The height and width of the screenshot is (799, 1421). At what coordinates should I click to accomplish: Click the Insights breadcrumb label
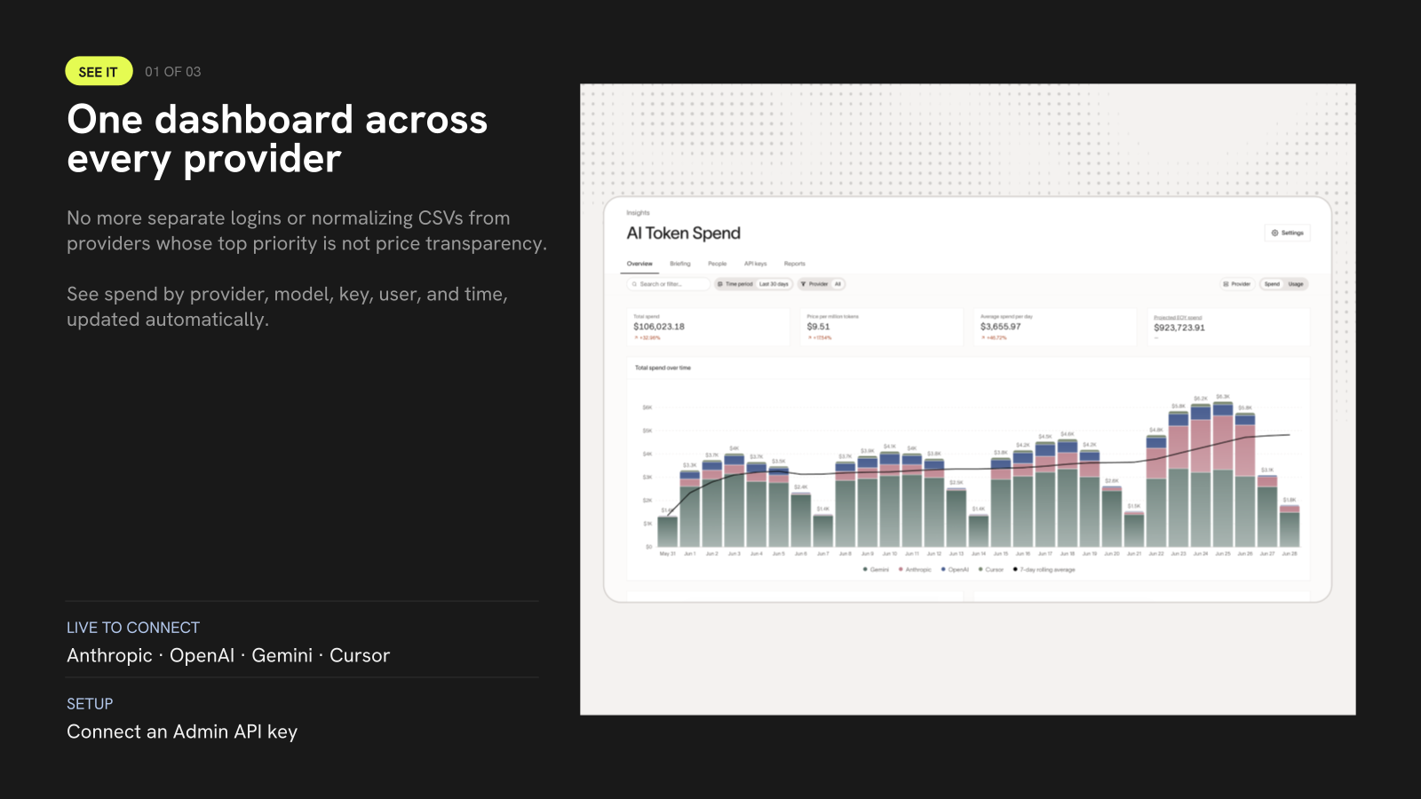point(638,213)
